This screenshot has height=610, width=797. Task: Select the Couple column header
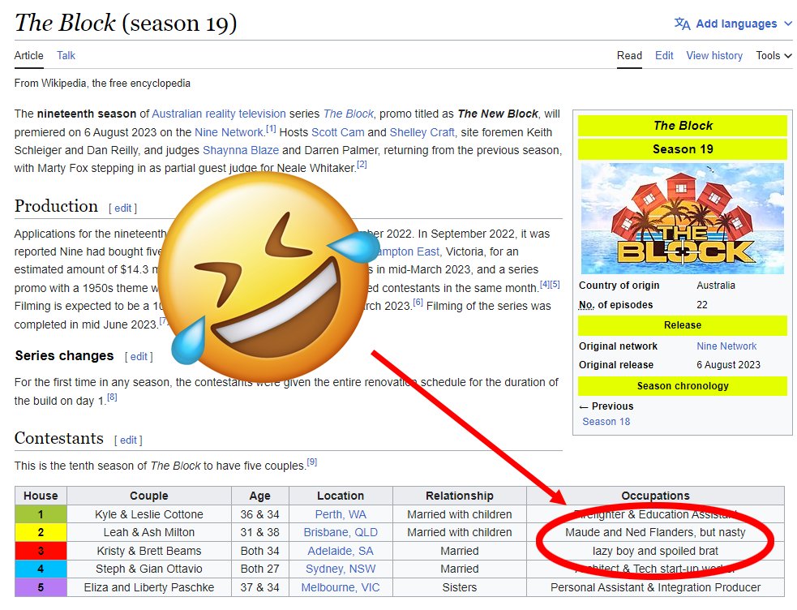click(149, 496)
